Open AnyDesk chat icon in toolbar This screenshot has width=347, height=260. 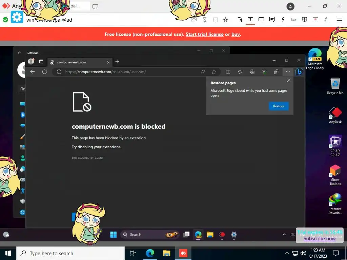tap(272, 19)
